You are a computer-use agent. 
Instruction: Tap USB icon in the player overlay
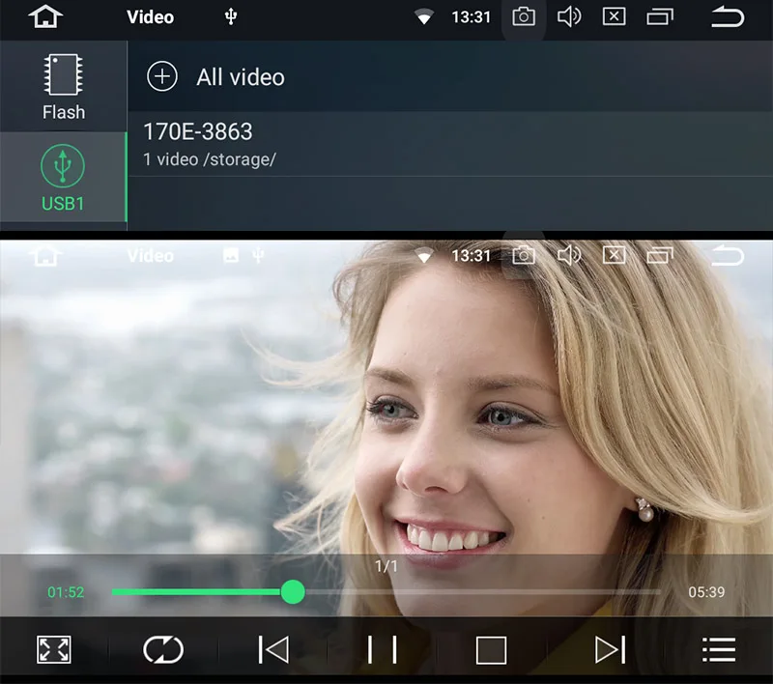258,255
